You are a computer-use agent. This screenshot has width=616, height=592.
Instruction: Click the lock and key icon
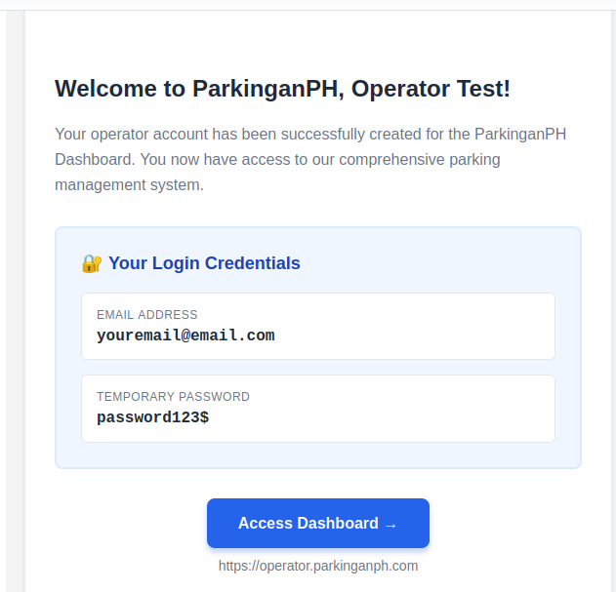tap(92, 263)
